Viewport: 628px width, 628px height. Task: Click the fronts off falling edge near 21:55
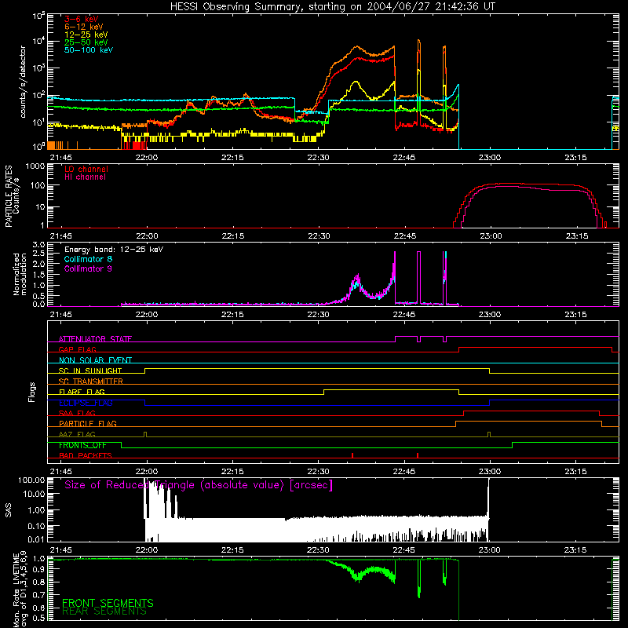122,445
